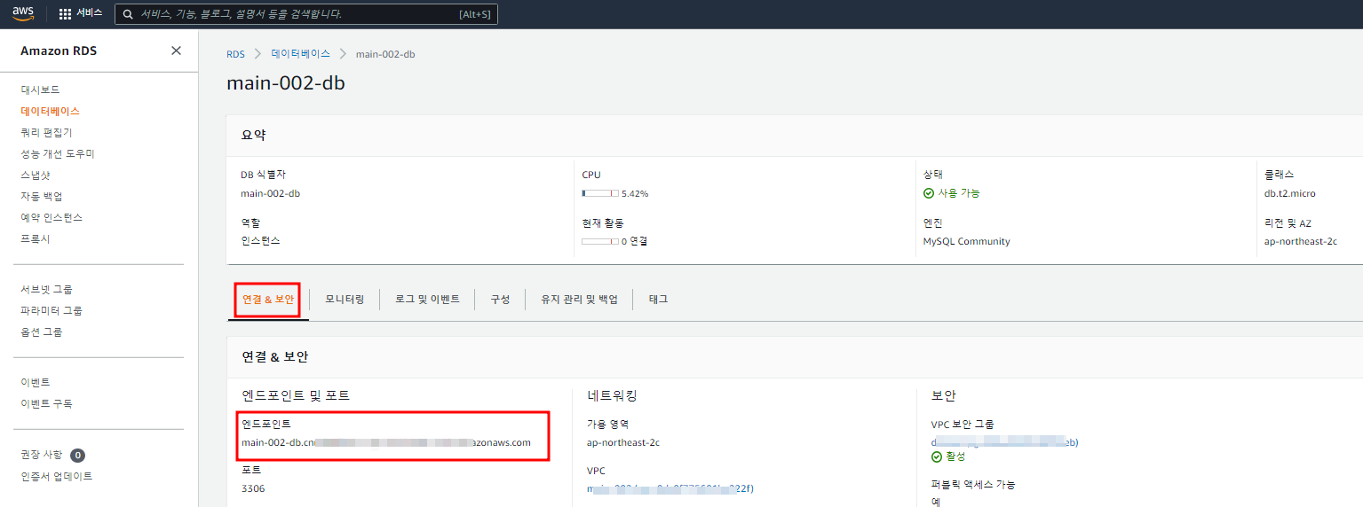Screen dimensions: 1363x507
Task: Open 옵션 그룹 in the sidebar
Action: 42,331
